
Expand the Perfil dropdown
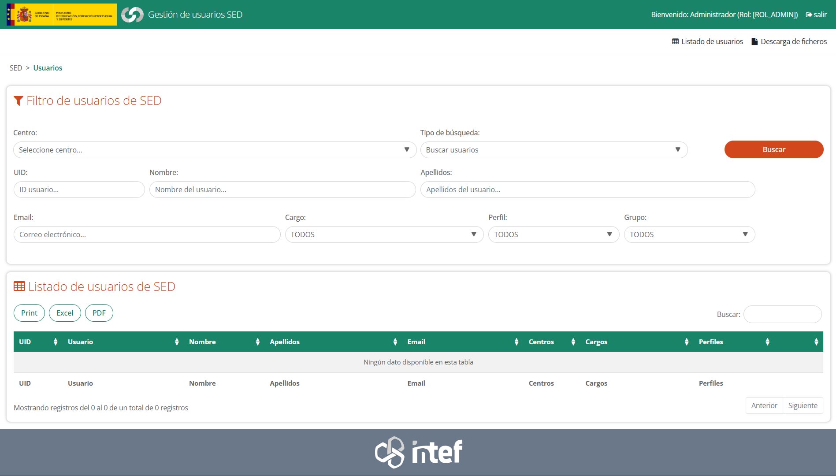(554, 234)
